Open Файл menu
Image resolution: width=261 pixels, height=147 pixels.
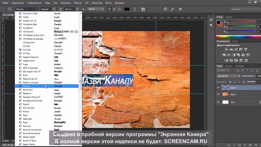(x=5, y=3)
